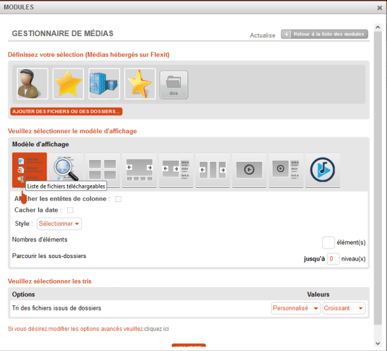The width and height of the screenshot is (387, 351).
Task: Pick the four-tile grid gallery display model
Action: click(102, 170)
